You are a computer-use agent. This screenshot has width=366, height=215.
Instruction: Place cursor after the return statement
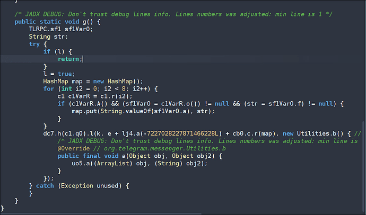click(x=83, y=59)
